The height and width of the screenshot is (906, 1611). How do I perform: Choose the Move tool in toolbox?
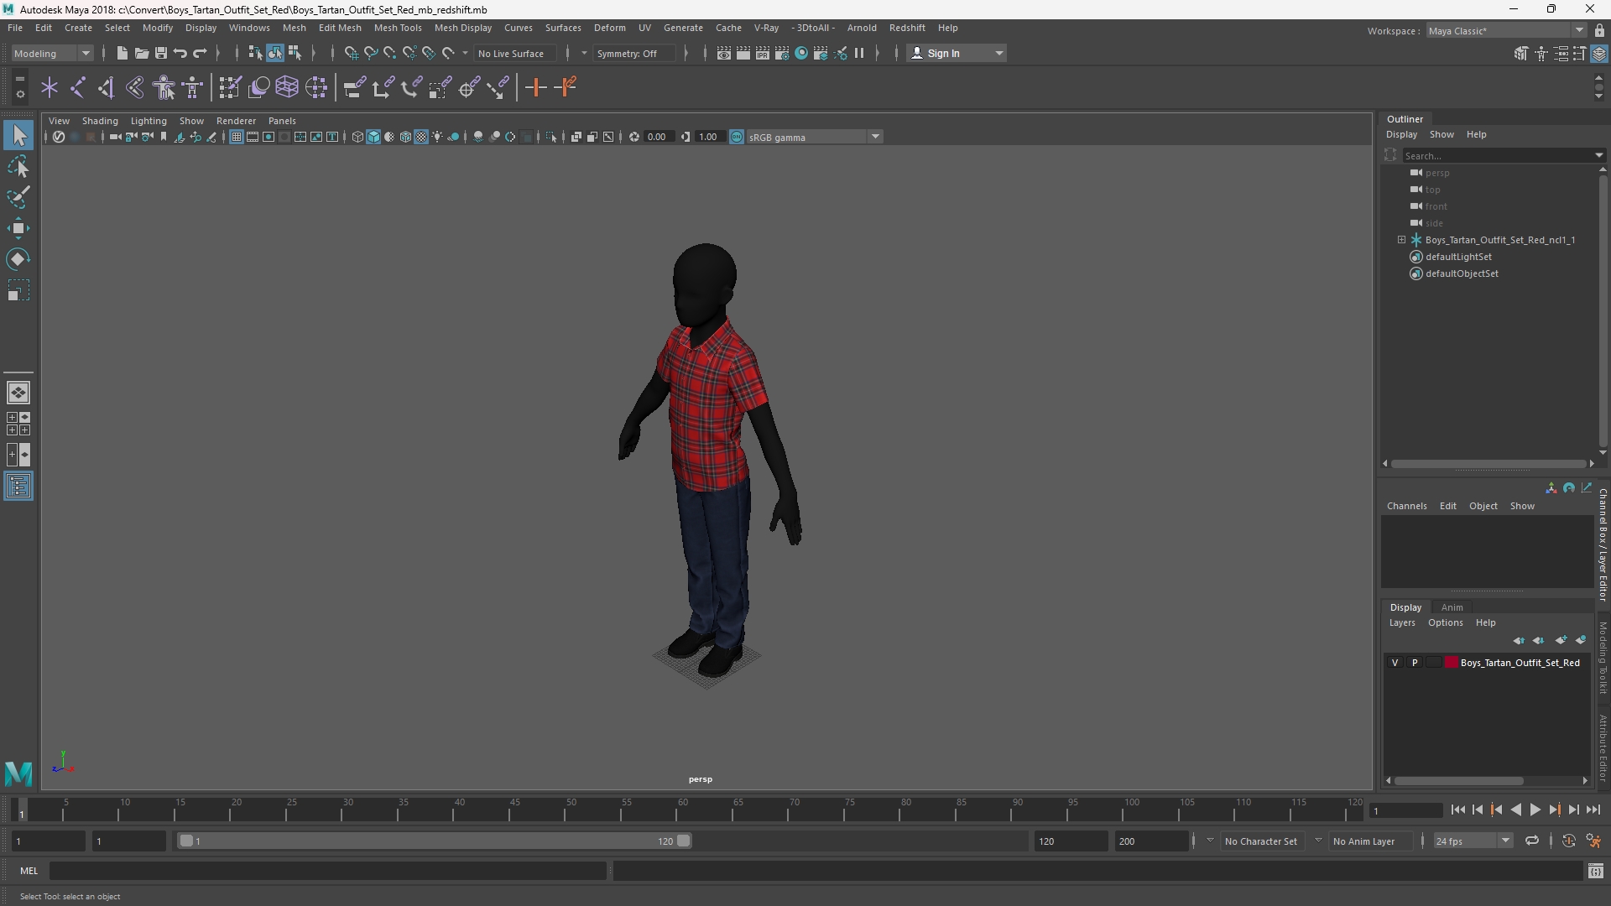pyautogui.click(x=18, y=228)
